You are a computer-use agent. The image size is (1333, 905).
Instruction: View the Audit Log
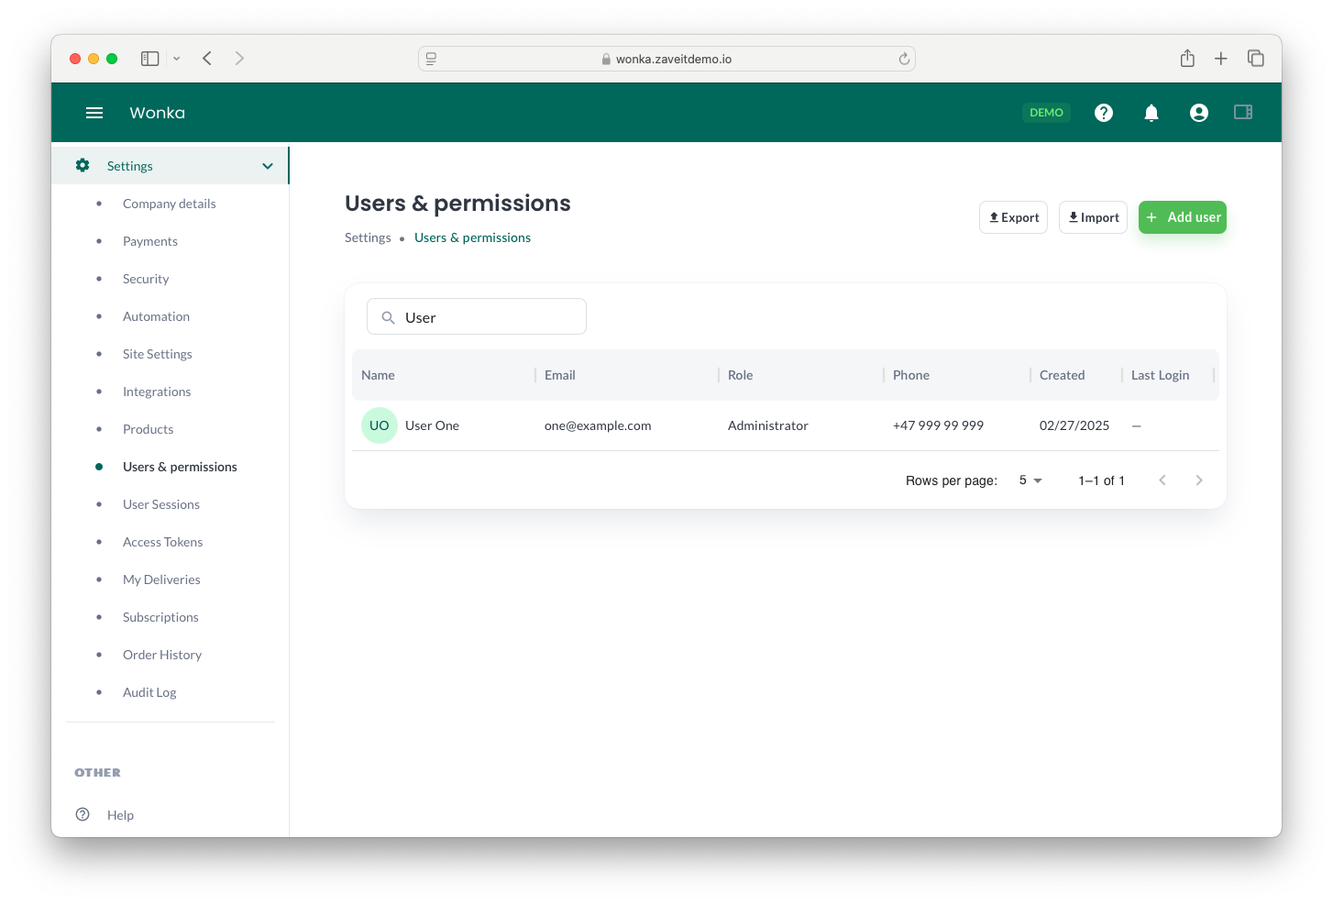click(149, 692)
